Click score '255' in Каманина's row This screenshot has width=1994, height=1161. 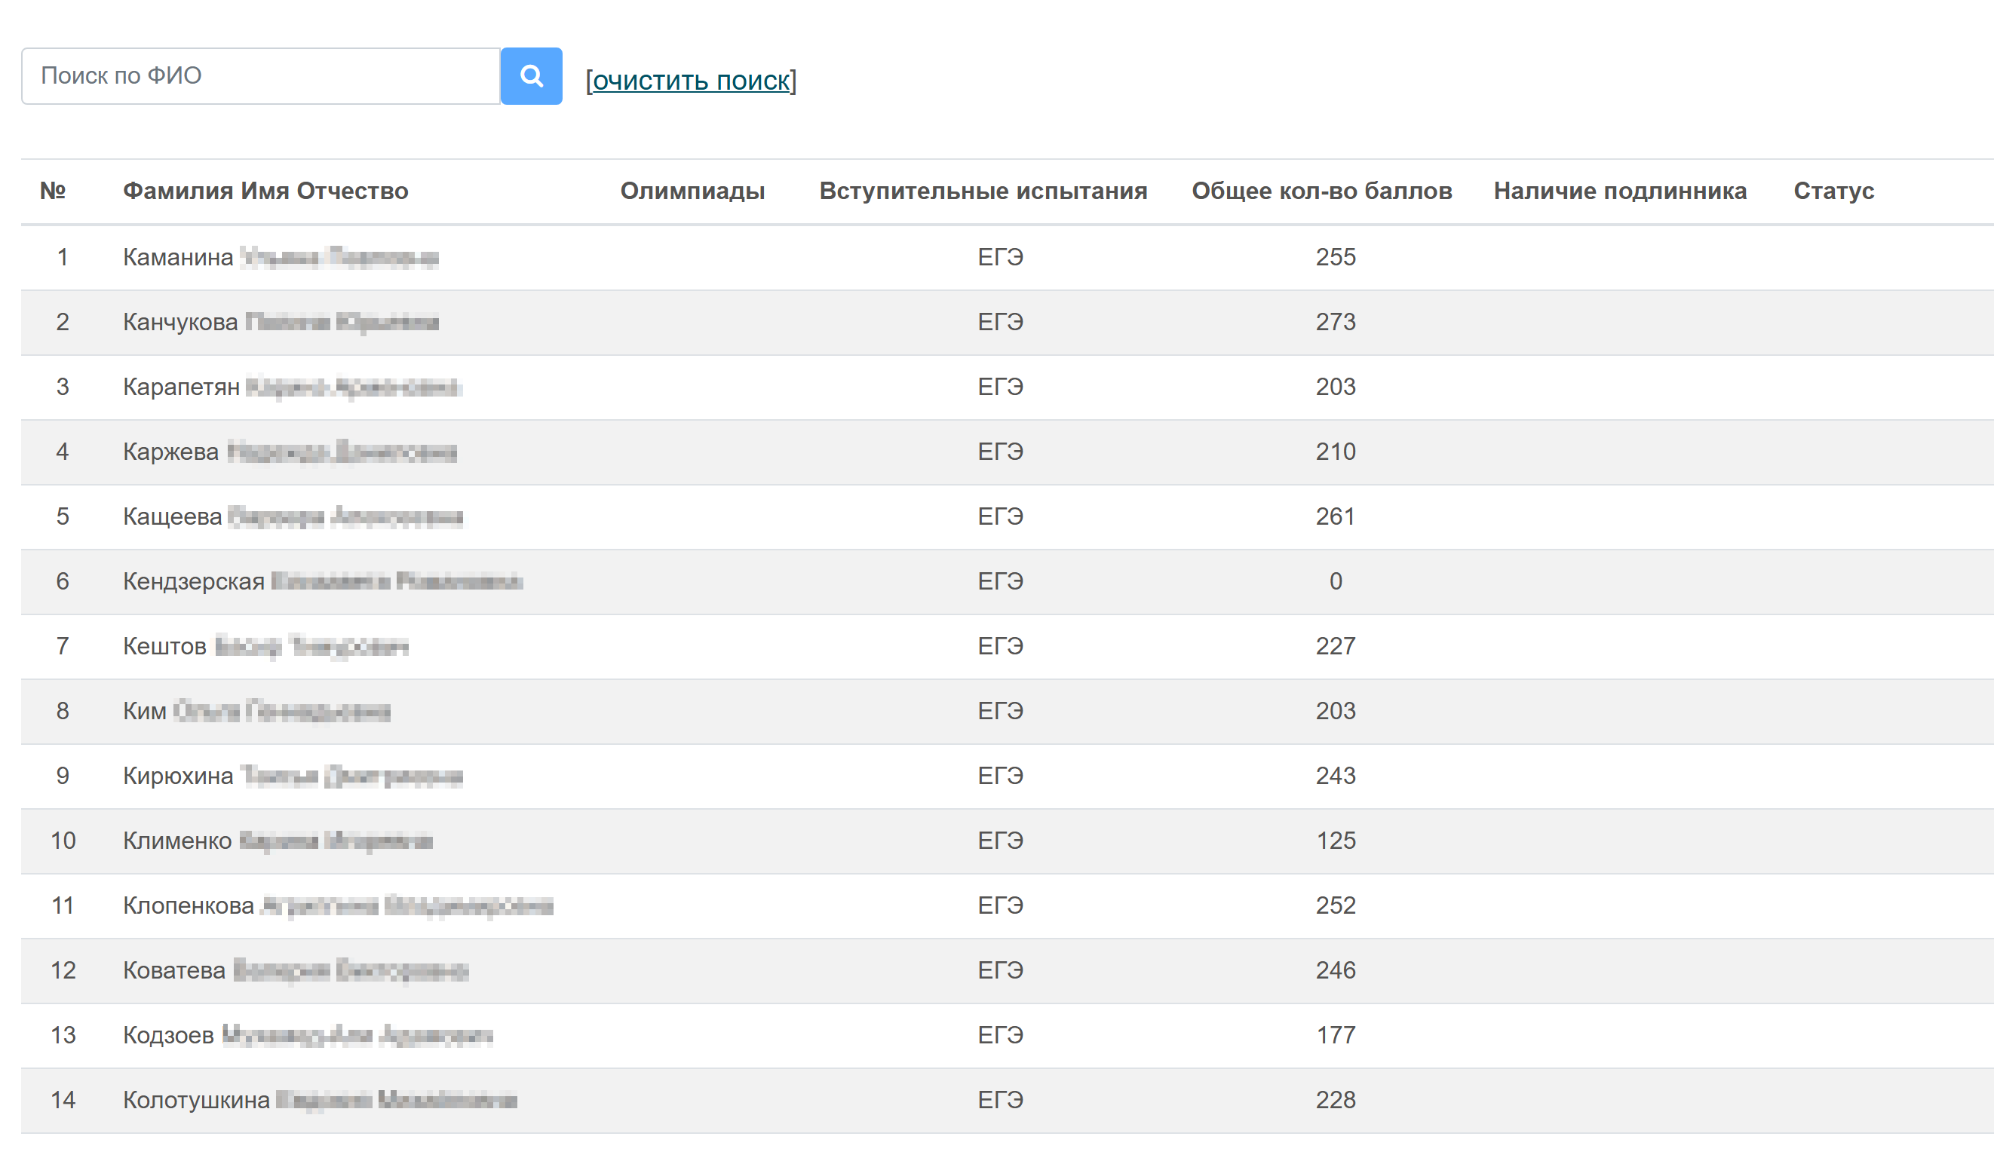click(1336, 257)
